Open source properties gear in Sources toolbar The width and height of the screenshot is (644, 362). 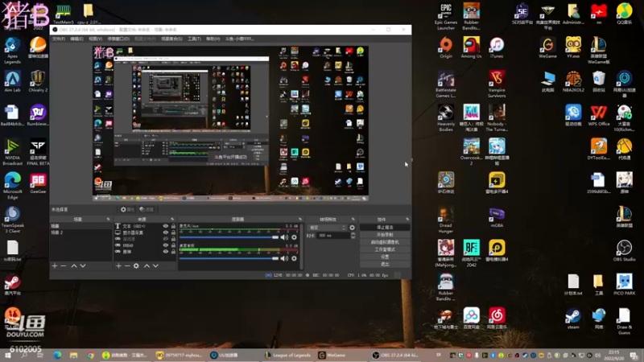point(136,266)
